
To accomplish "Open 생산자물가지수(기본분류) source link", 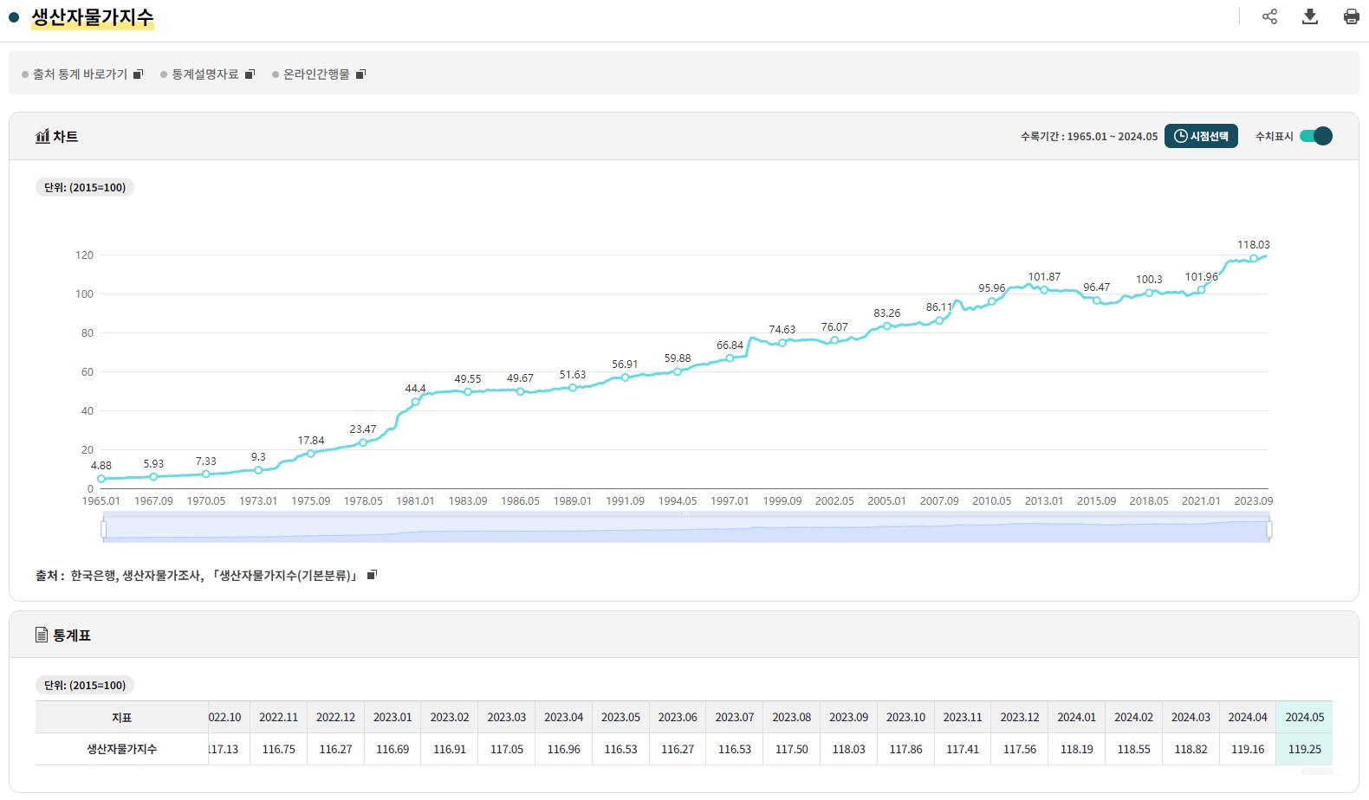I will coord(285,575).
